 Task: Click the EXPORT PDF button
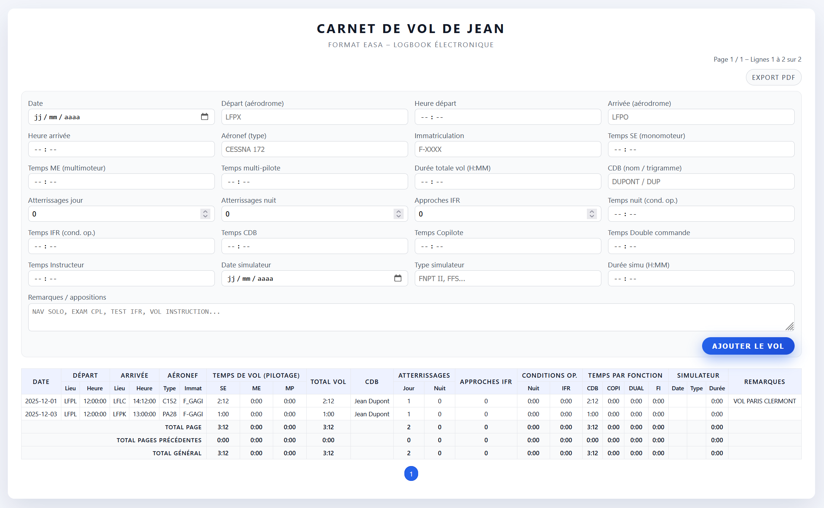coord(773,77)
